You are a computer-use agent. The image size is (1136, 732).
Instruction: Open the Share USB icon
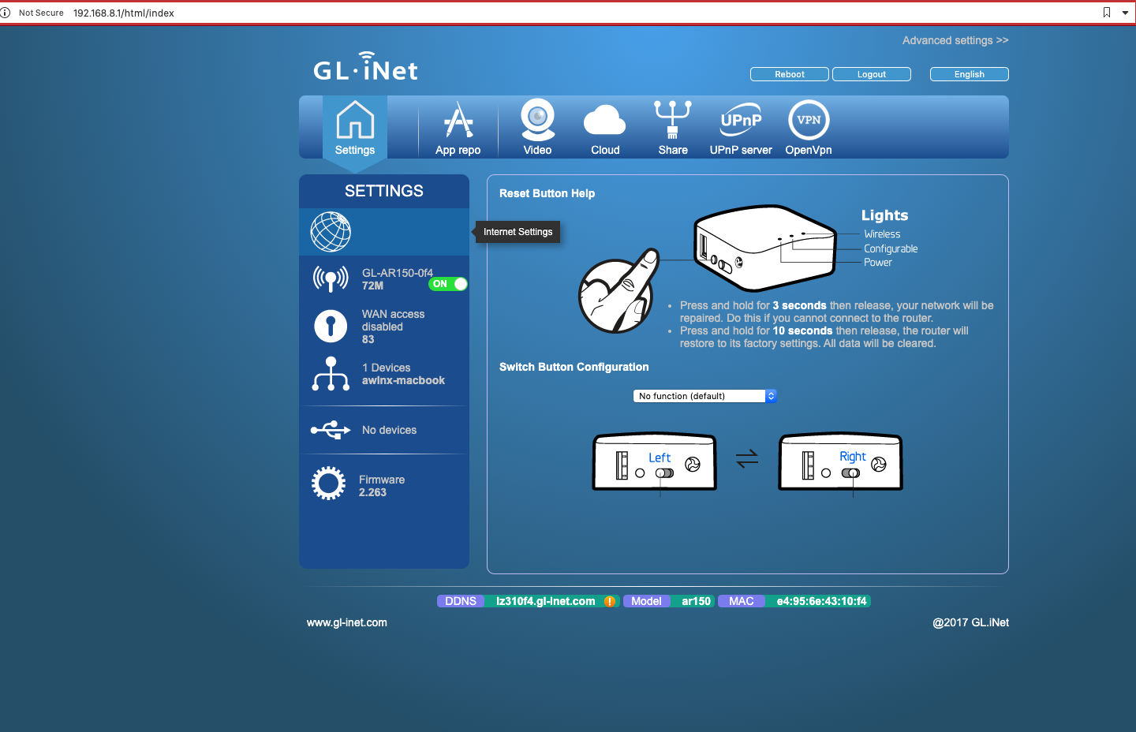click(673, 121)
